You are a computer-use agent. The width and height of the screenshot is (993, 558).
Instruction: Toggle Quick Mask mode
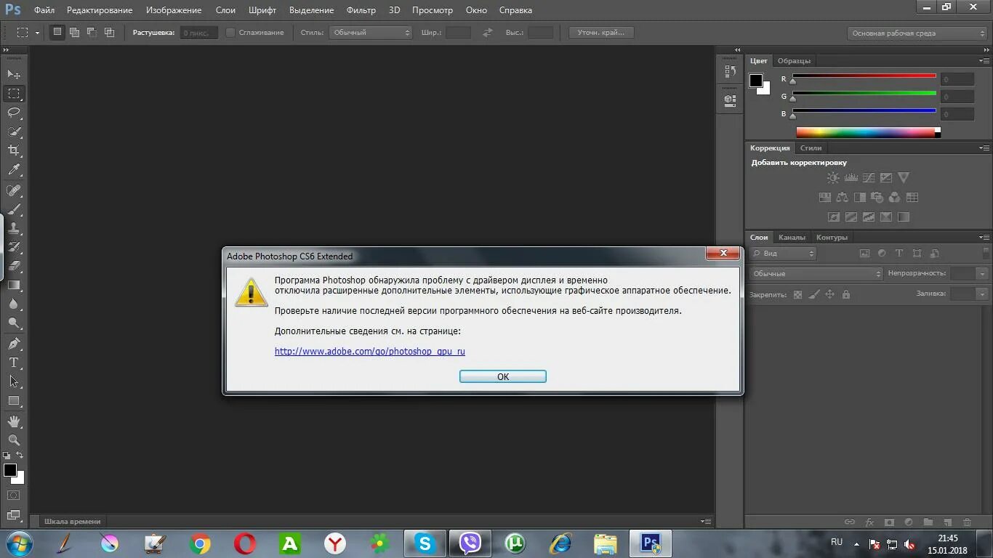[14, 496]
